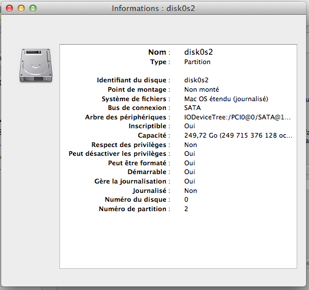
Task: Select the Démarrable row value Oui
Action: [x=190, y=172]
